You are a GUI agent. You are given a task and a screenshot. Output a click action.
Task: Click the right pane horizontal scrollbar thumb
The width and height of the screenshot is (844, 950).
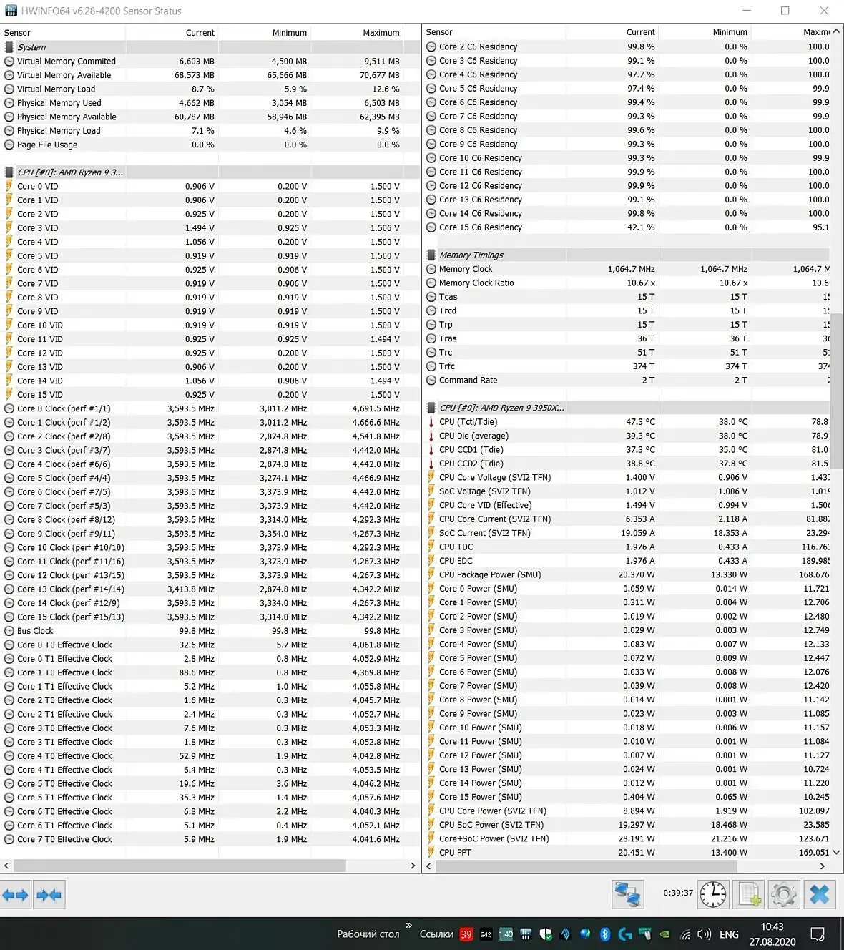click(587, 866)
